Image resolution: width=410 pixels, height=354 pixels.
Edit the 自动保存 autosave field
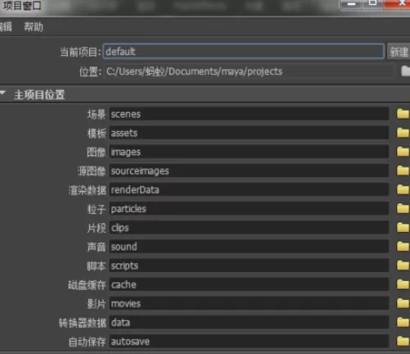tap(249, 341)
